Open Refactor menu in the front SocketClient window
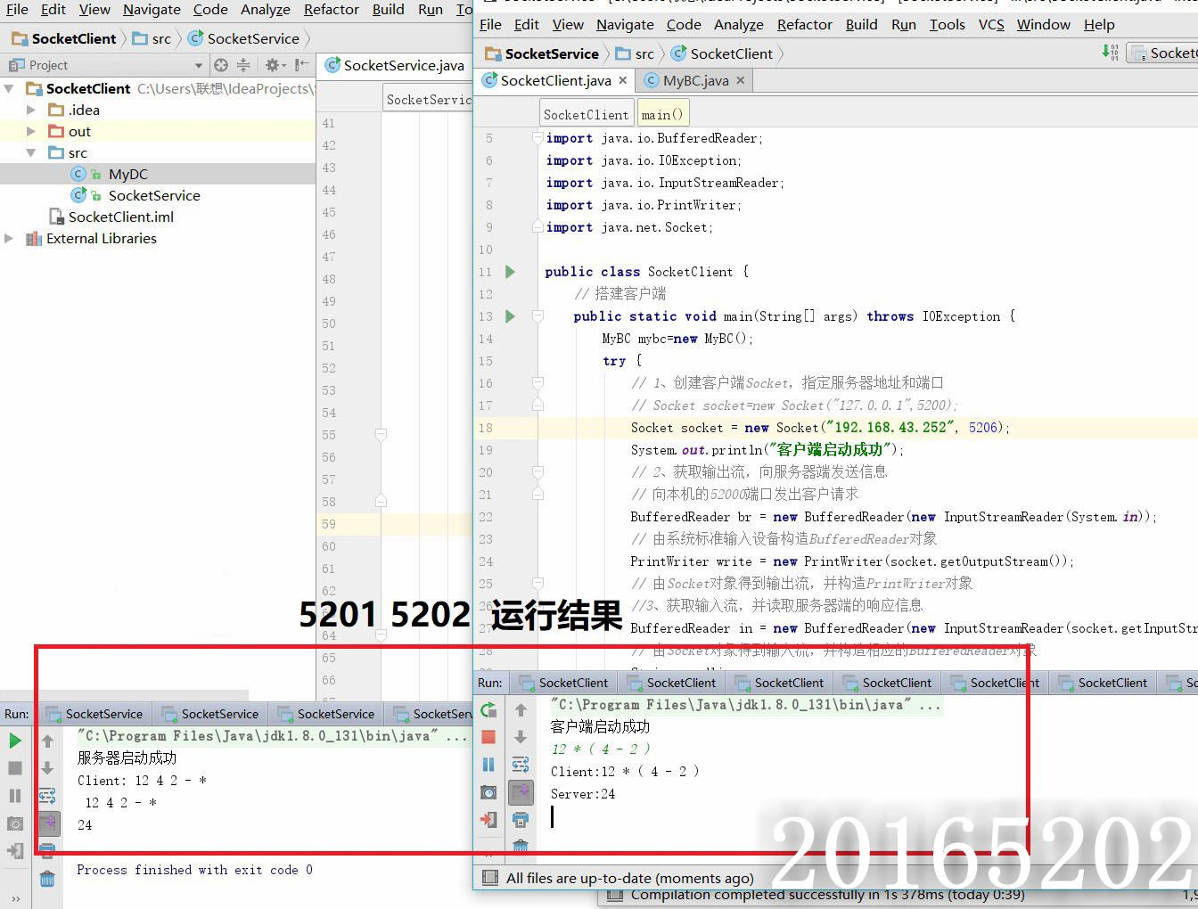1198x909 pixels. click(x=805, y=24)
